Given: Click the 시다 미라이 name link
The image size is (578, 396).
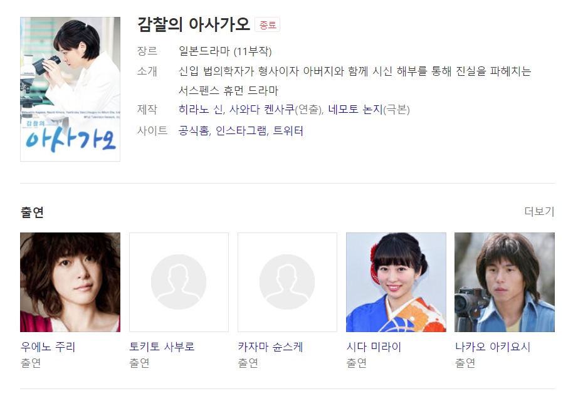Looking at the screenshot, I should tap(374, 346).
